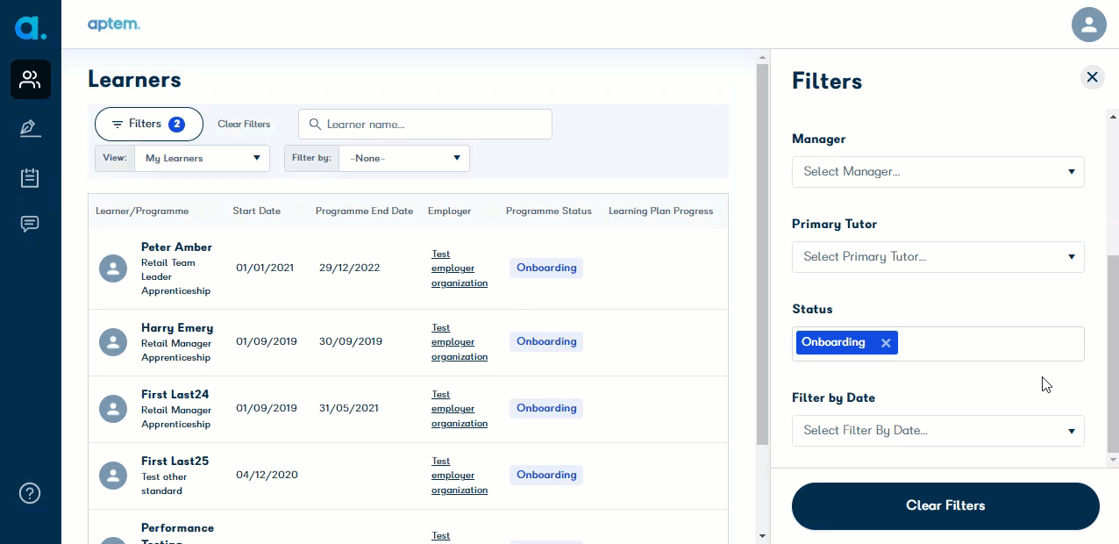The height and width of the screenshot is (544, 1119).
Task: Expand the Select Manager dropdown
Action: [938, 172]
